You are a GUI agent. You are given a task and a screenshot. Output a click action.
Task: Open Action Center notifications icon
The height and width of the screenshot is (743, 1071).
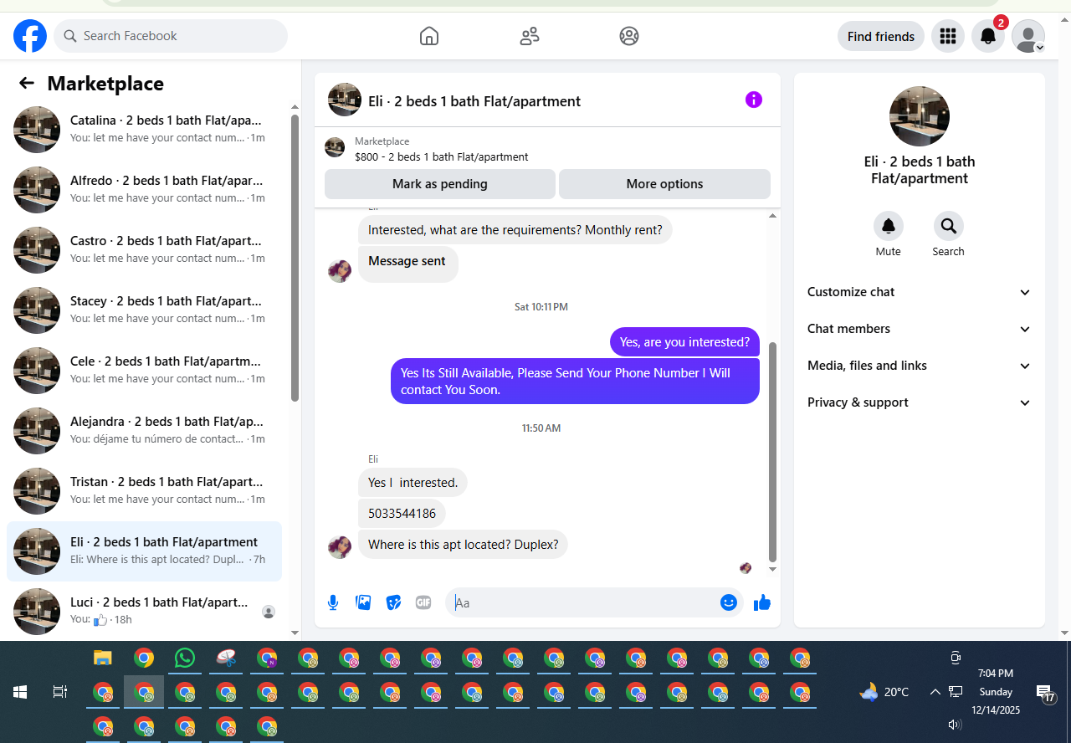point(1045,692)
